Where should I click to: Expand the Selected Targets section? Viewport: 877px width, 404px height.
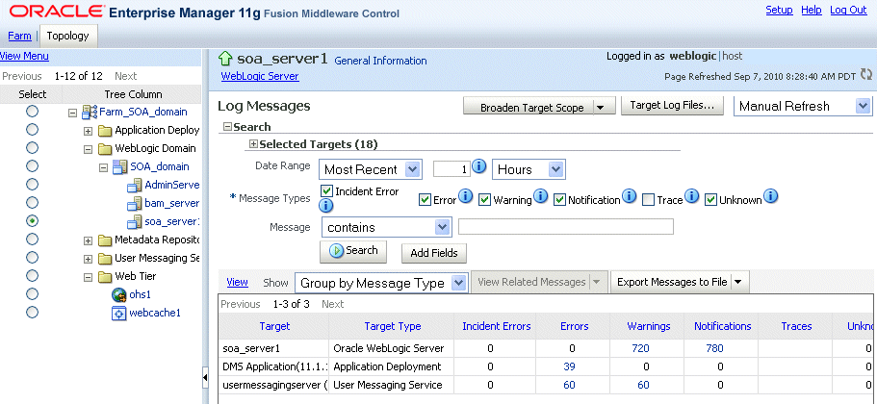pos(253,144)
